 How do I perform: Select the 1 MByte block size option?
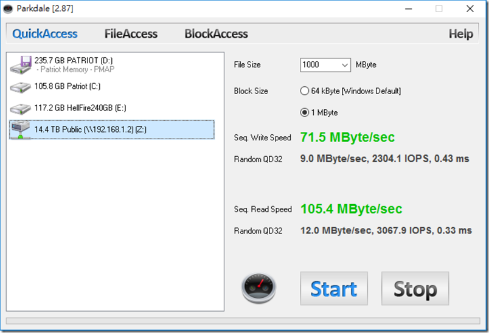pyautogui.click(x=304, y=112)
